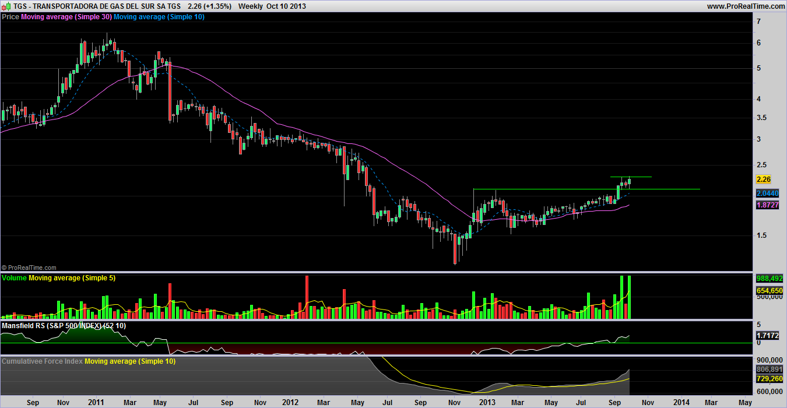This screenshot has width=787, height=408.
Task: Click the 2014 label on the time axis
Action: (681, 402)
